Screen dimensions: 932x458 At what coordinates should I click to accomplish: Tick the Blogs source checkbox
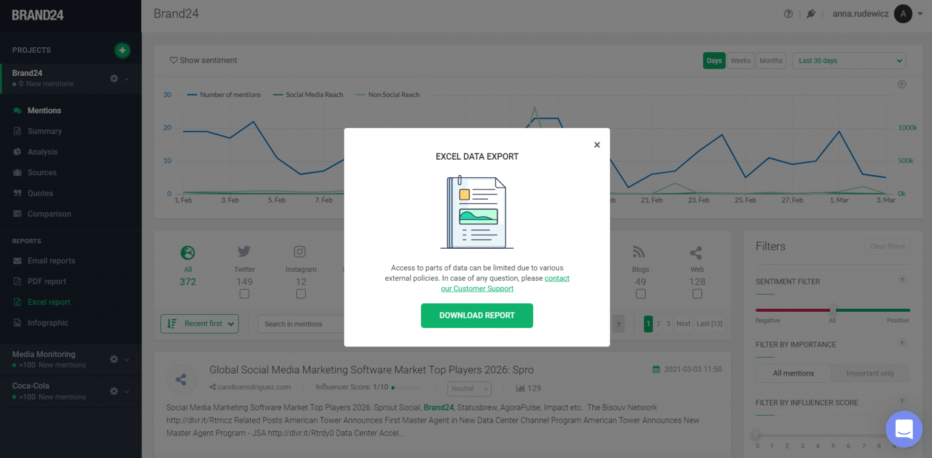pyautogui.click(x=640, y=294)
